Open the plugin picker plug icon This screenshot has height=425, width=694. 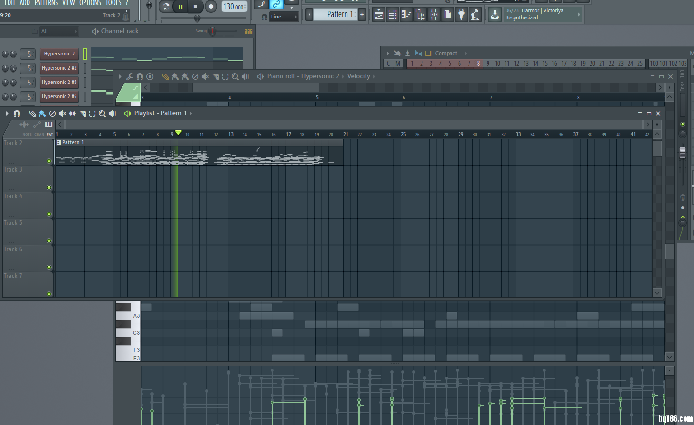461,15
